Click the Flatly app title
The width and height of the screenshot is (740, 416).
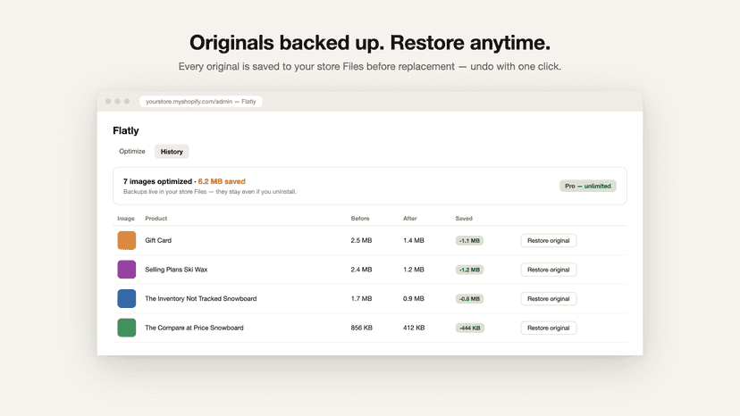click(126, 130)
